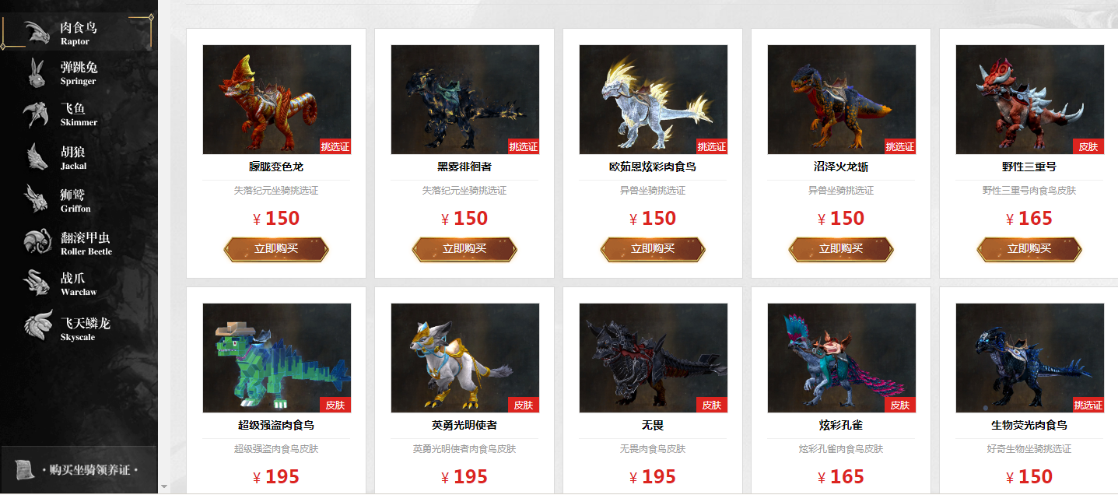This screenshot has height=495, width=1118.
Task: Open the Springer rabbit mount category
Action: (37, 73)
